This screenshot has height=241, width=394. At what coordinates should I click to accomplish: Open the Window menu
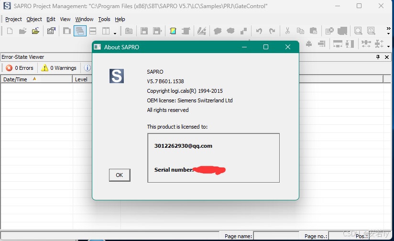click(x=84, y=19)
